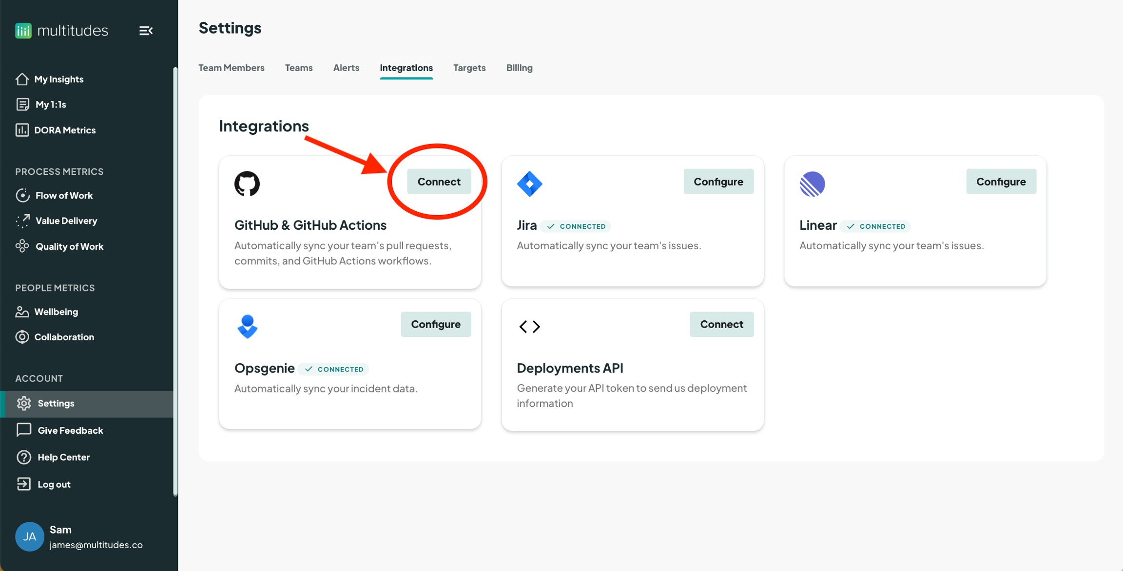Collapse the sidebar using the menu icon
Viewport: 1123px width, 571px height.
[146, 31]
